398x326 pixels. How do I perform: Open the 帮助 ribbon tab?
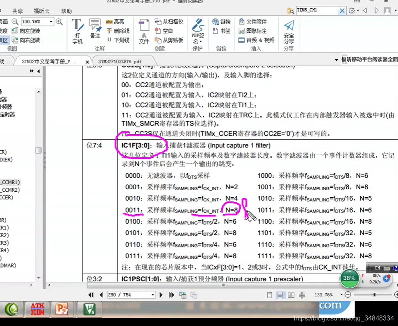(x=66, y=11)
